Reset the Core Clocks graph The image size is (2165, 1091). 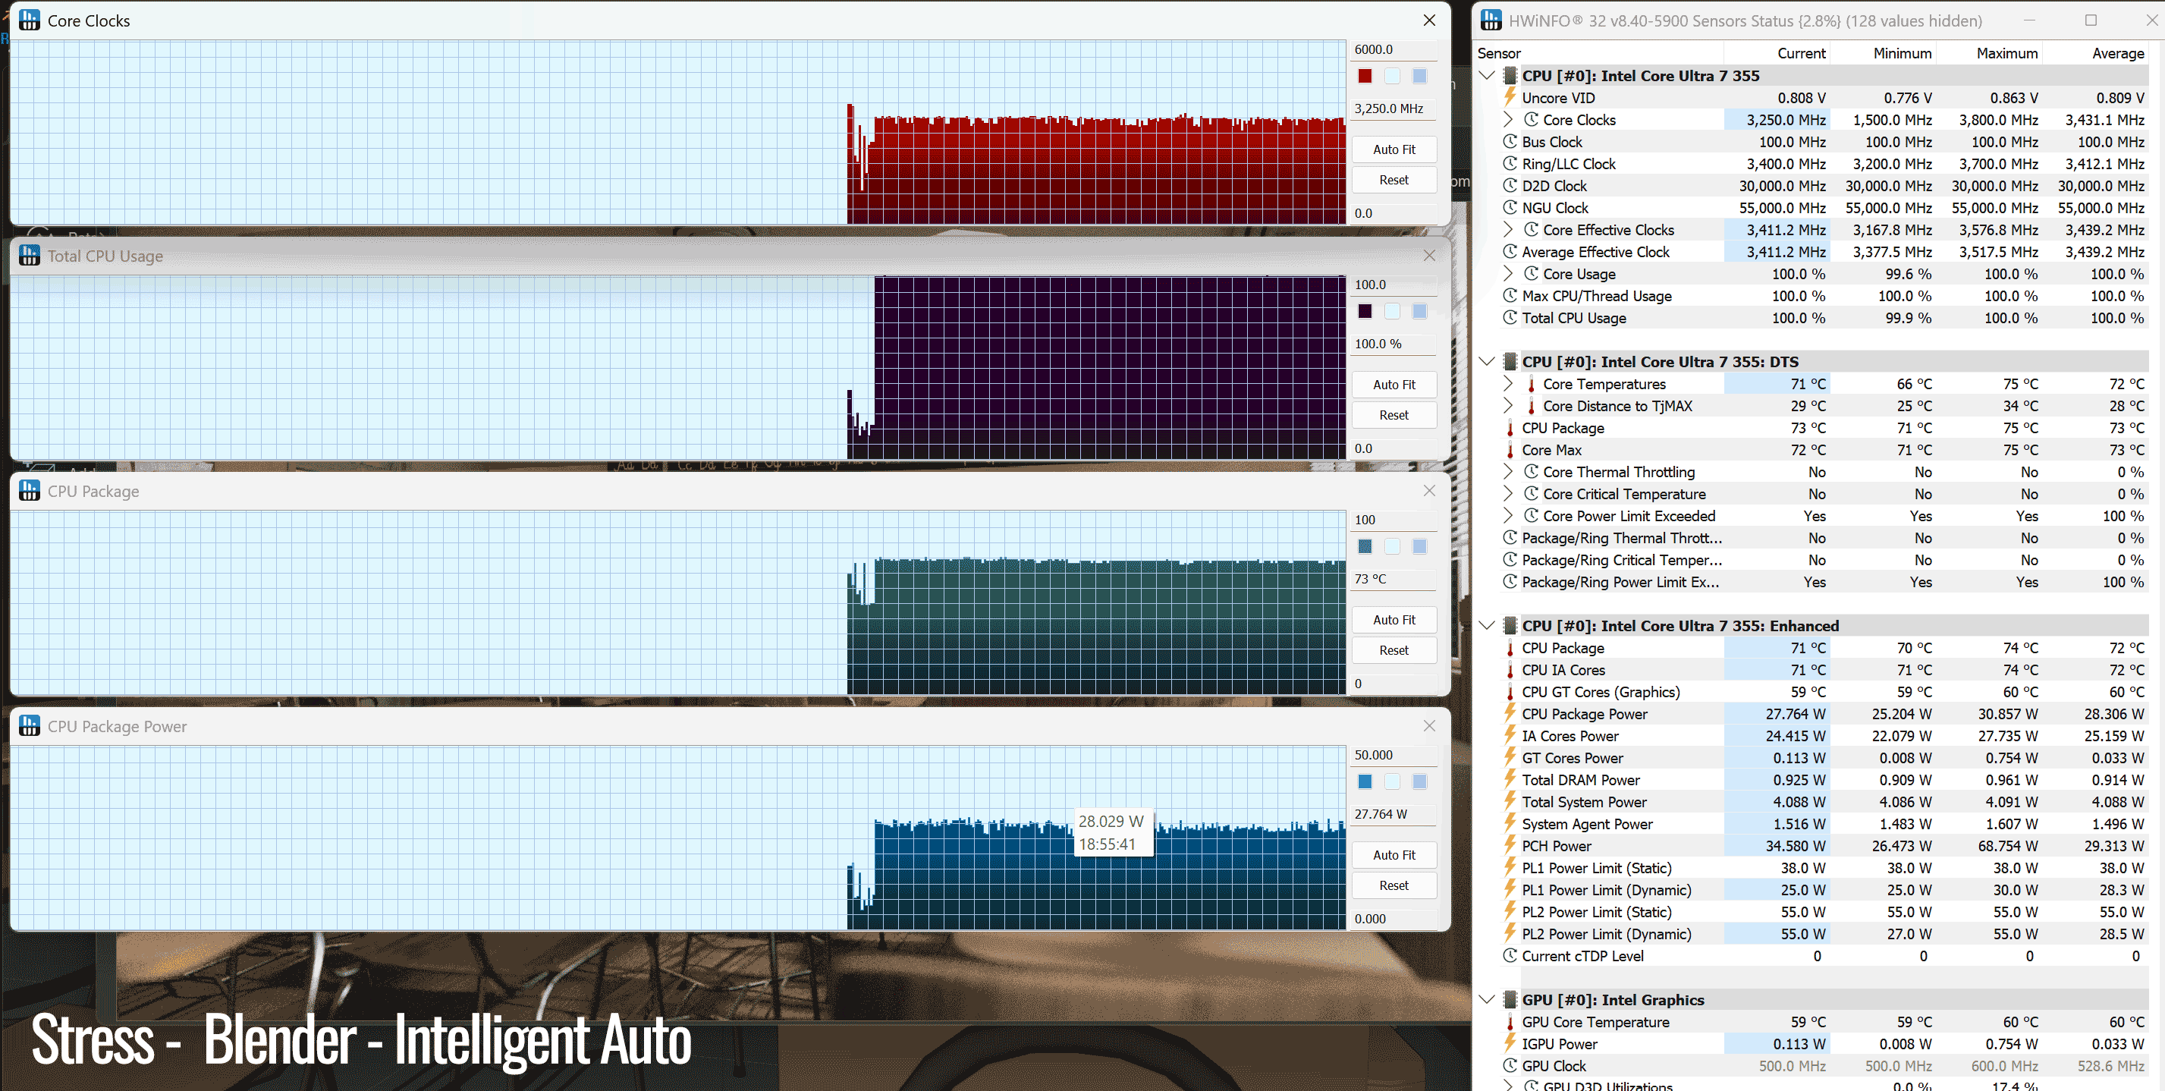click(1394, 180)
